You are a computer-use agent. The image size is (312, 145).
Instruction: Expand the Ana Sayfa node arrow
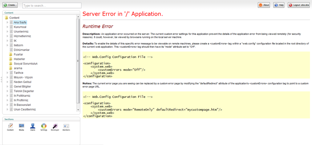(7, 22)
